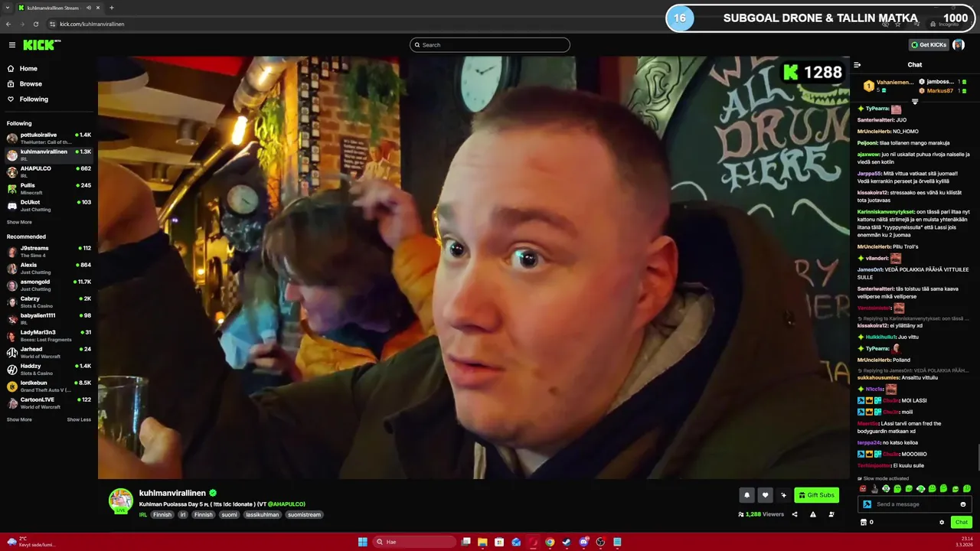Select the red first quick emote
Image resolution: width=980 pixels, height=551 pixels.
click(x=863, y=488)
